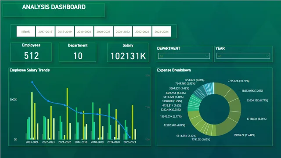The image size is (281, 158).
Task: Click the line marker above 2022-2023
Action: click(x=48, y=101)
